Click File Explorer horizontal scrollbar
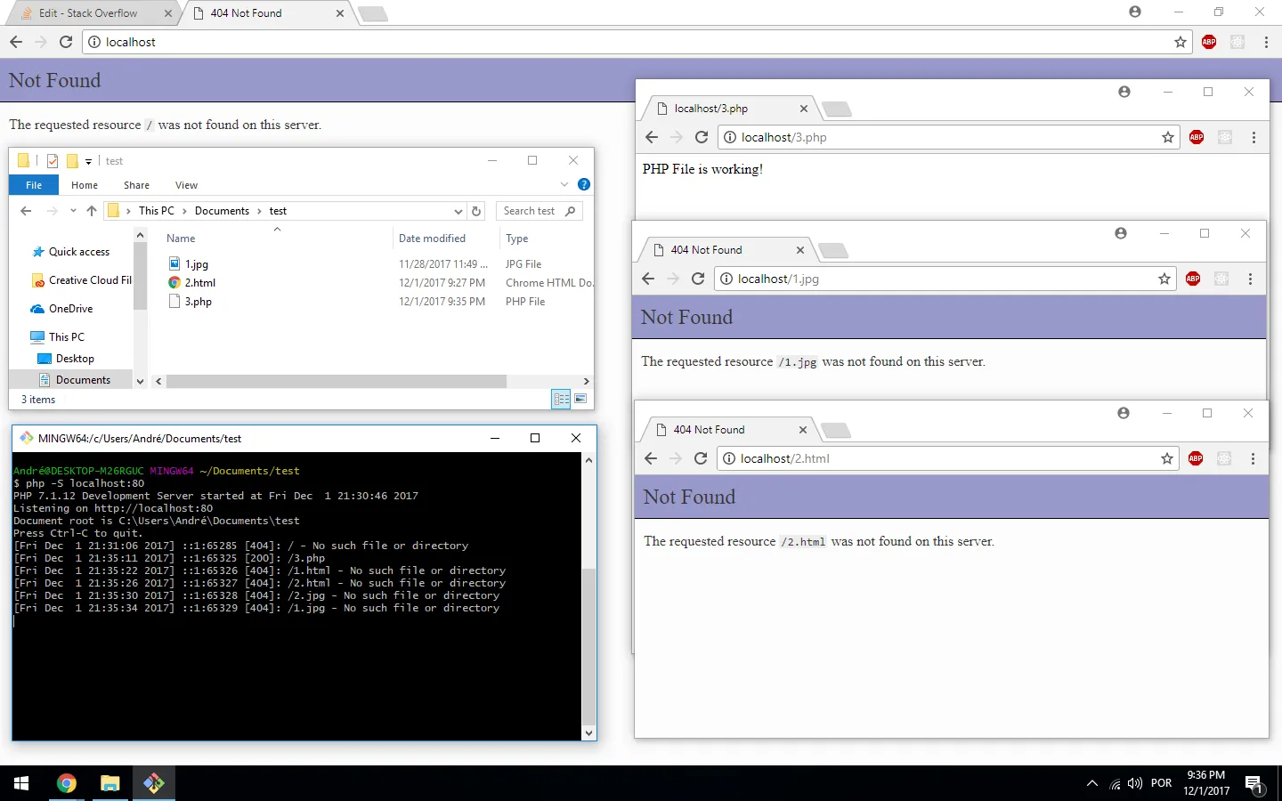Image resolution: width=1282 pixels, height=801 pixels. pos(337,381)
